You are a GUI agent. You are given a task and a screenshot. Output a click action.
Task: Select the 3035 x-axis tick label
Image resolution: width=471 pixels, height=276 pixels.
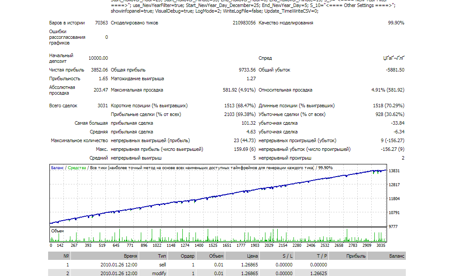tap(380, 245)
